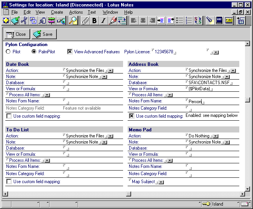Click the scissors Cut icon
253x209 pixels.
24,21
